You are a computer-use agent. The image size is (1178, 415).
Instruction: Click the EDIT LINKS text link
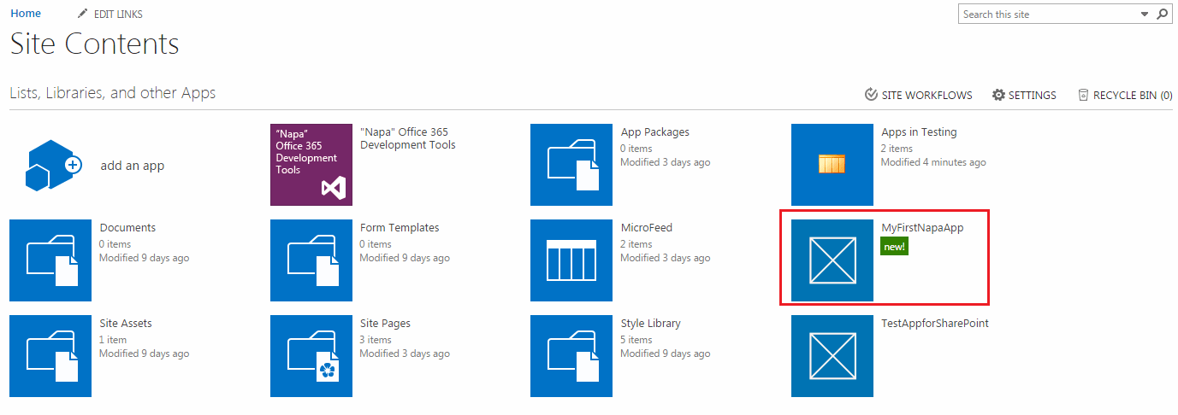click(118, 15)
